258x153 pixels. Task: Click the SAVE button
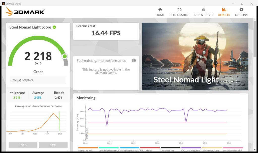pos(53,145)
